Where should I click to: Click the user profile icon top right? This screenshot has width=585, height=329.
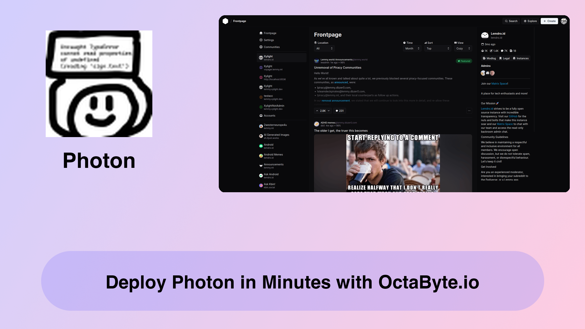pyautogui.click(x=565, y=21)
